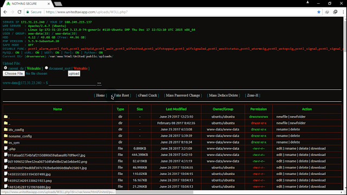Click edit for the -.php file
Viewport: 347px width, 195px height.
click(x=279, y=148)
